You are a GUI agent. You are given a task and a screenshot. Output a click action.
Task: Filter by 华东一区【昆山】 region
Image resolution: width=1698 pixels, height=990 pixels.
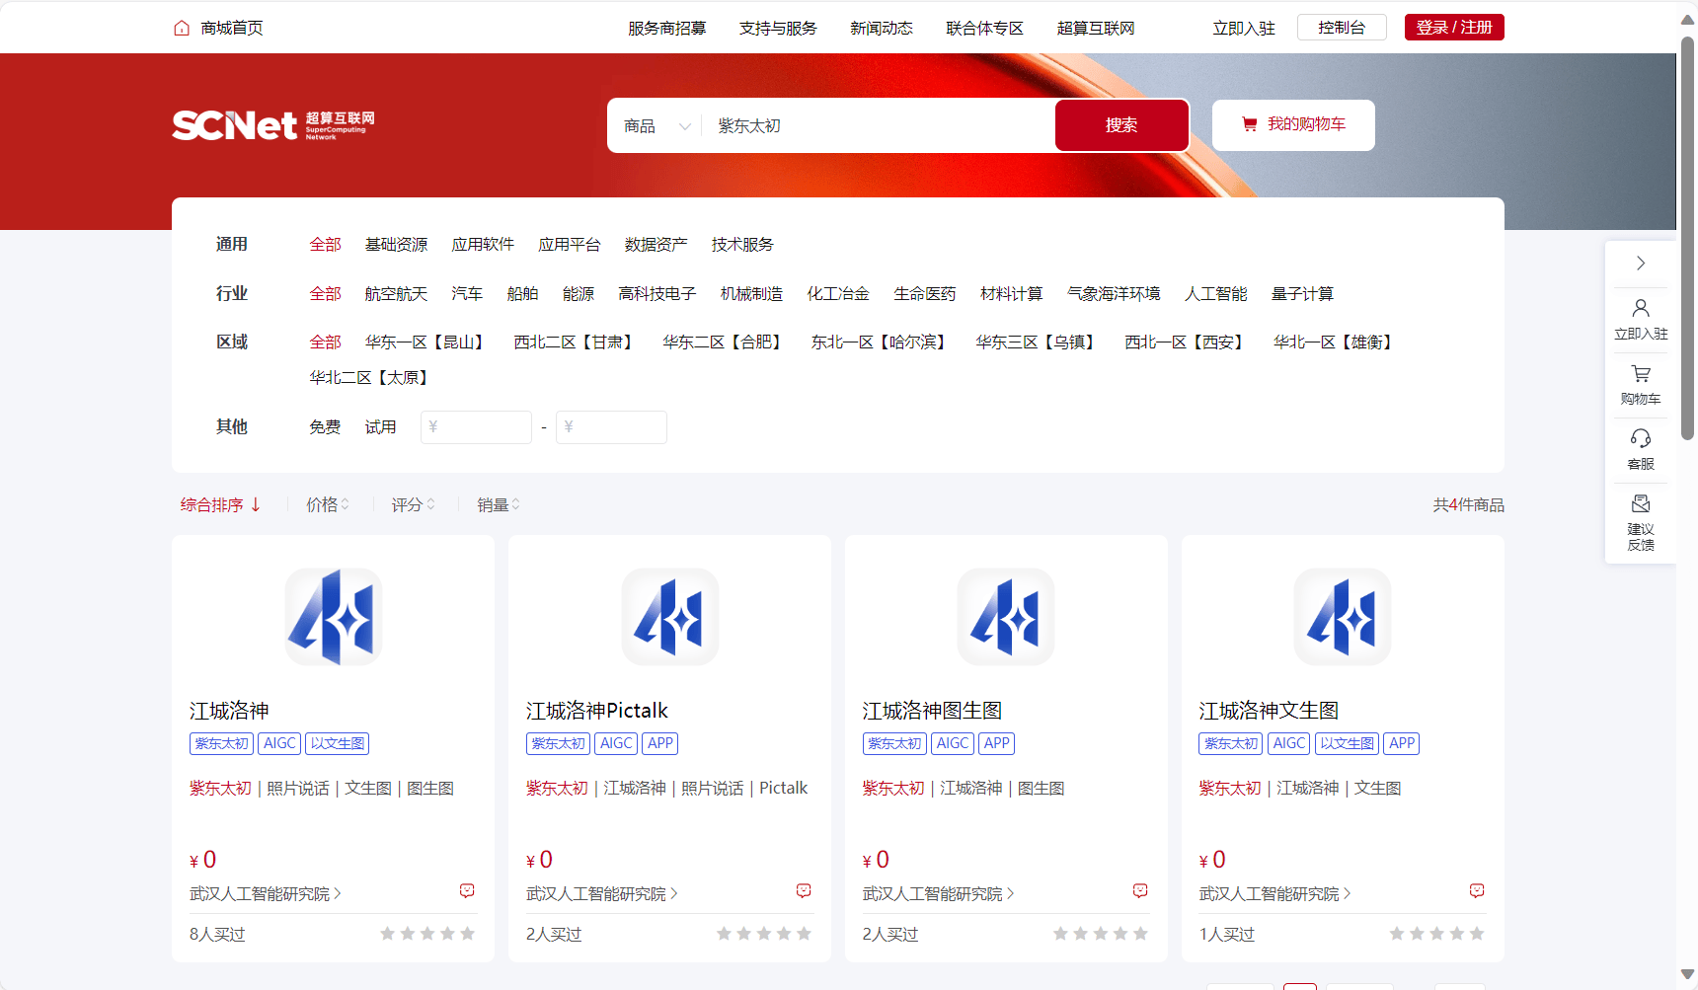click(427, 343)
